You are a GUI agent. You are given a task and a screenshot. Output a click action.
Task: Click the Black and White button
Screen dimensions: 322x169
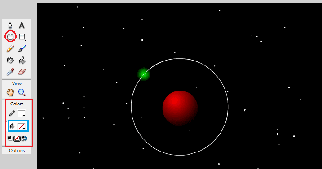(x=9, y=138)
